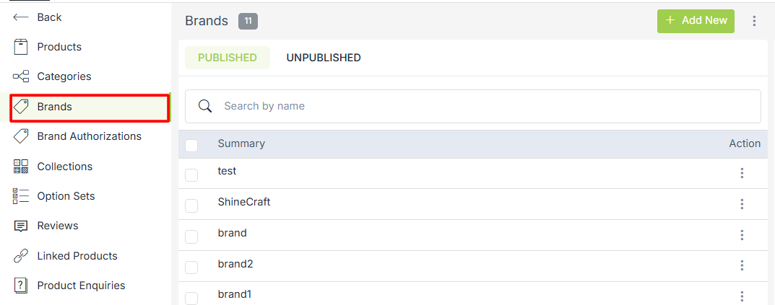Image resolution: width=775 pixels, height=305 pixels.
Task: Click the Product Enquiries question icon
Action: 21,286
